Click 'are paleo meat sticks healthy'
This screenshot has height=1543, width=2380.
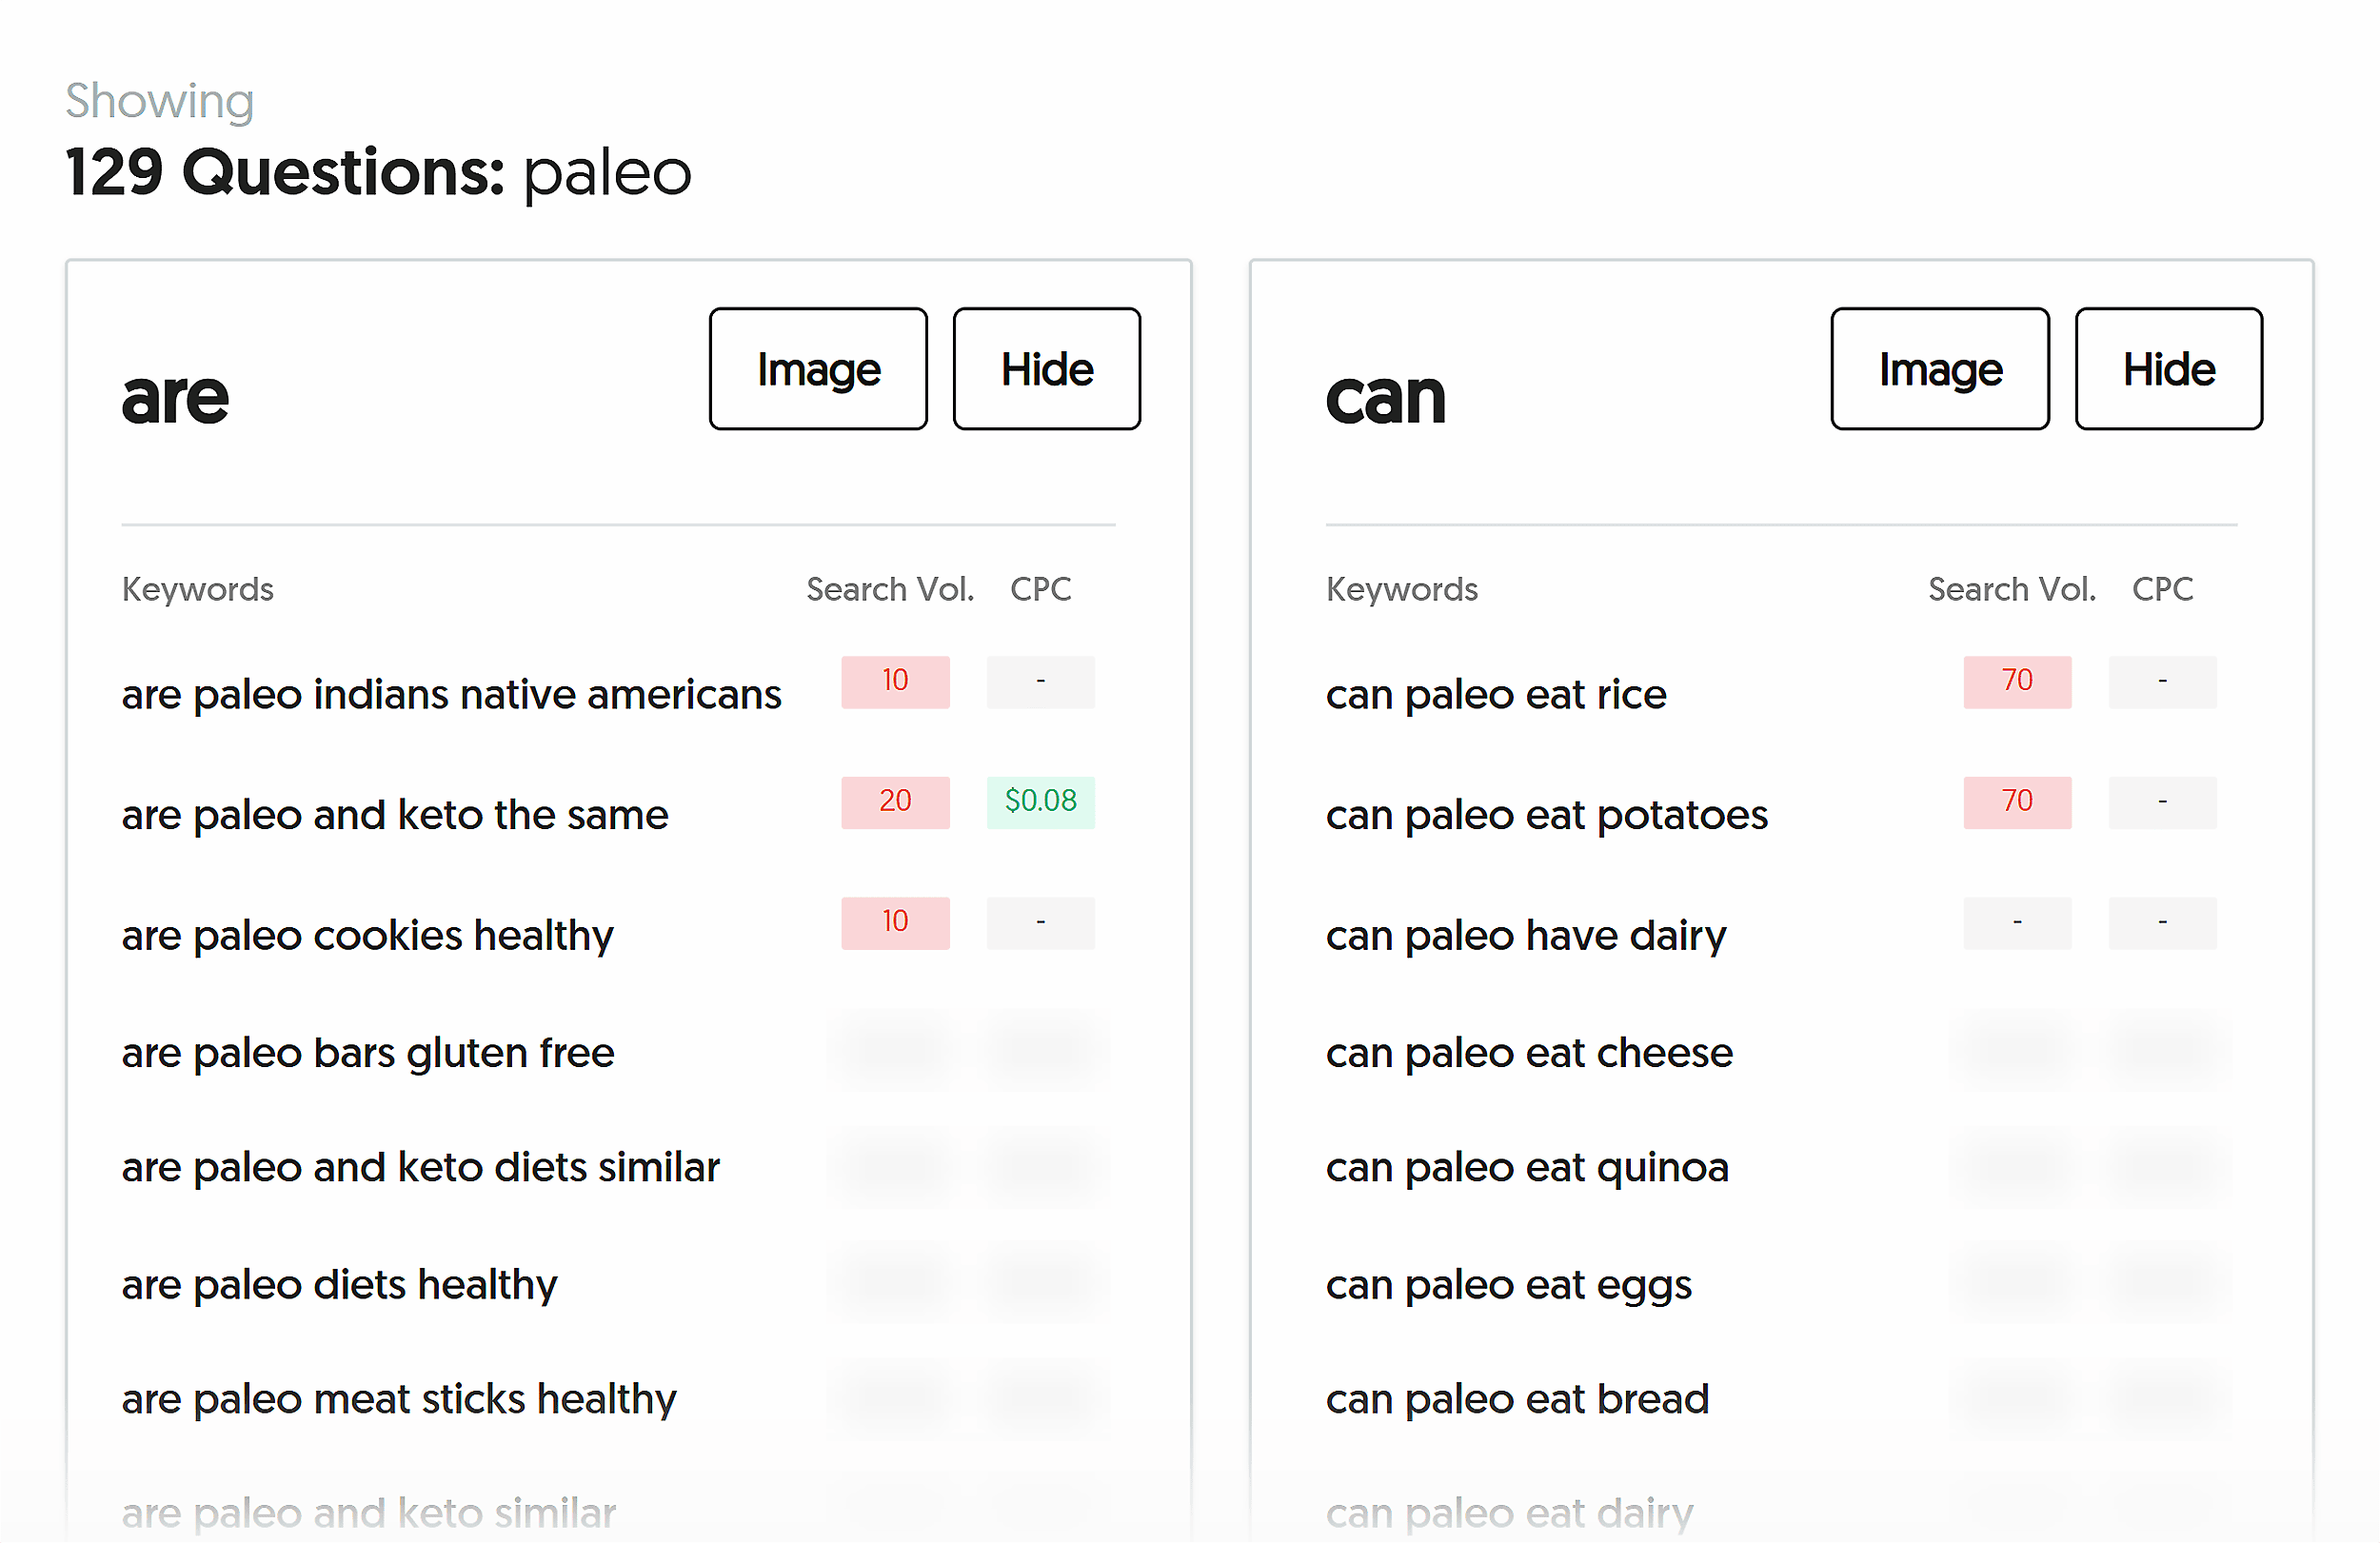click(399, 1400)
